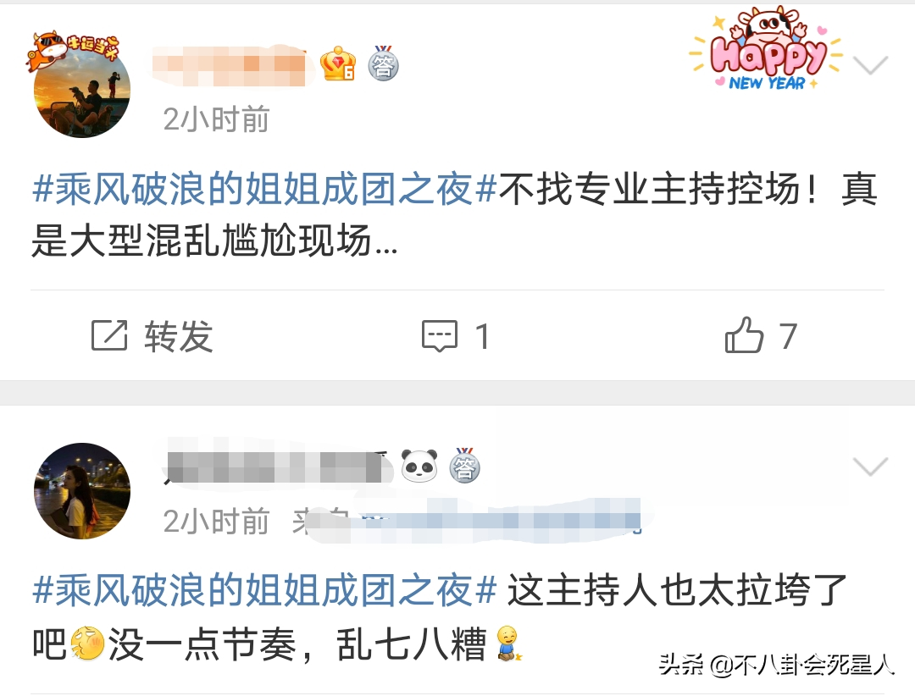The width and height of the screenshot is (915, 696).
Task: Click the first user's 答 medal badge
Action: pos(384,64)
